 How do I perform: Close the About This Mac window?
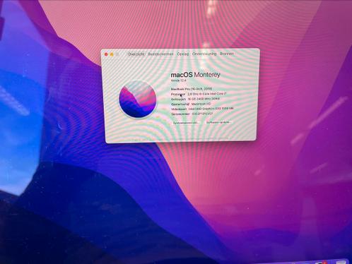point(106,54)
